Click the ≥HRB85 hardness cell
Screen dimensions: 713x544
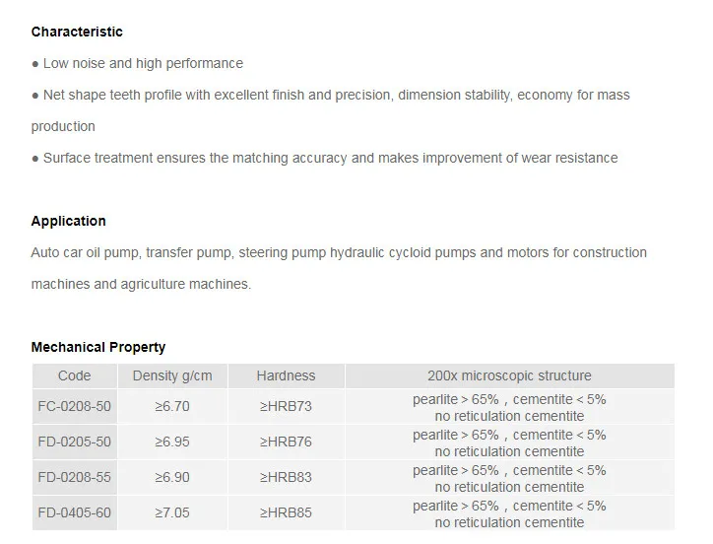(286, 512)
